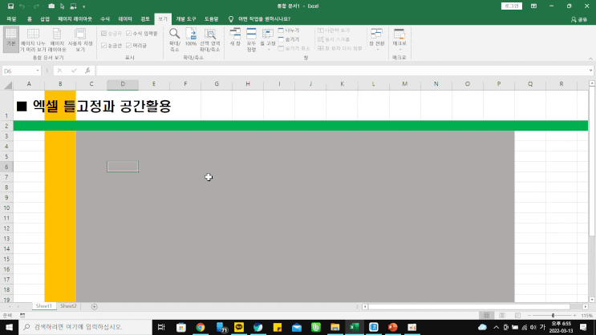The height and width of the screenshot is (335, 596).
Task: Save the workbook from quick access toolbar
Action: [10, 6]
